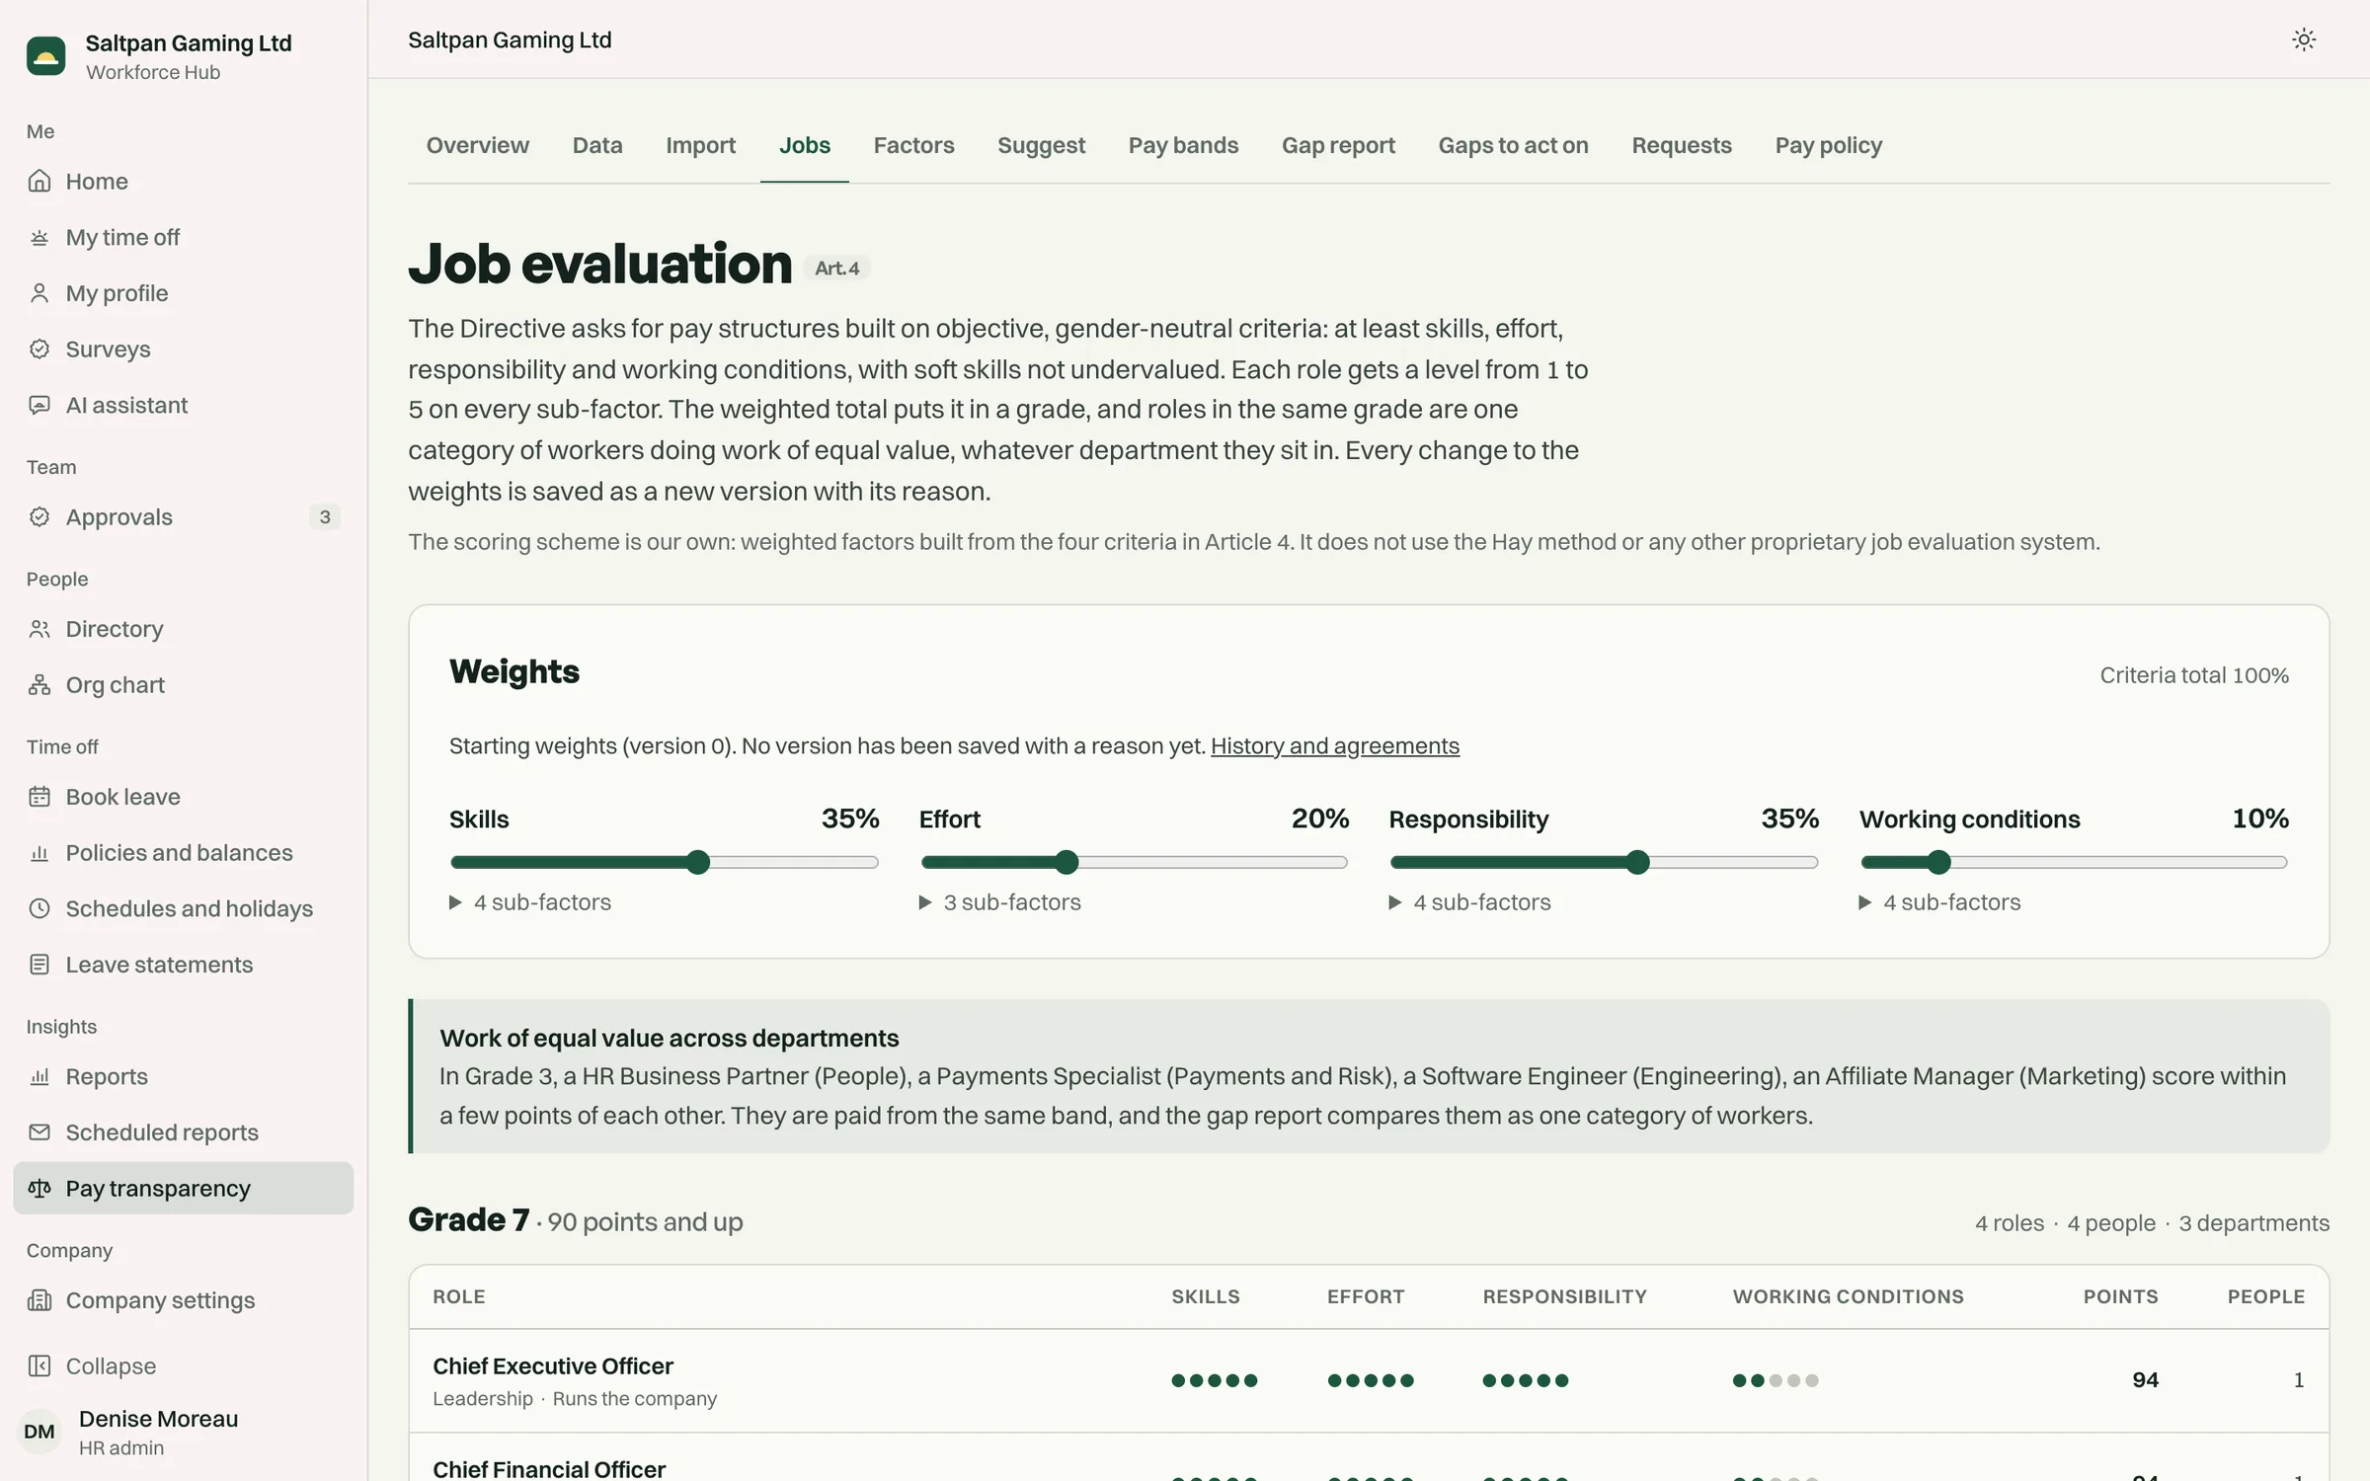Screen dimensions: 2370x1481
Task: Open the Gaps to act on tab
Action: pyautogui.click(x=1514, y=145)
